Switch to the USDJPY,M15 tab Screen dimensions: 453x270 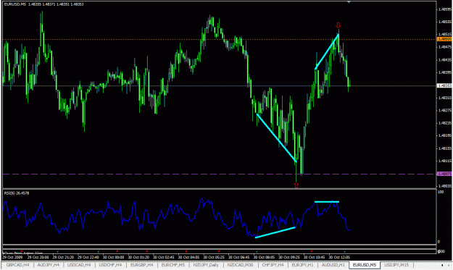click(396, 265)
